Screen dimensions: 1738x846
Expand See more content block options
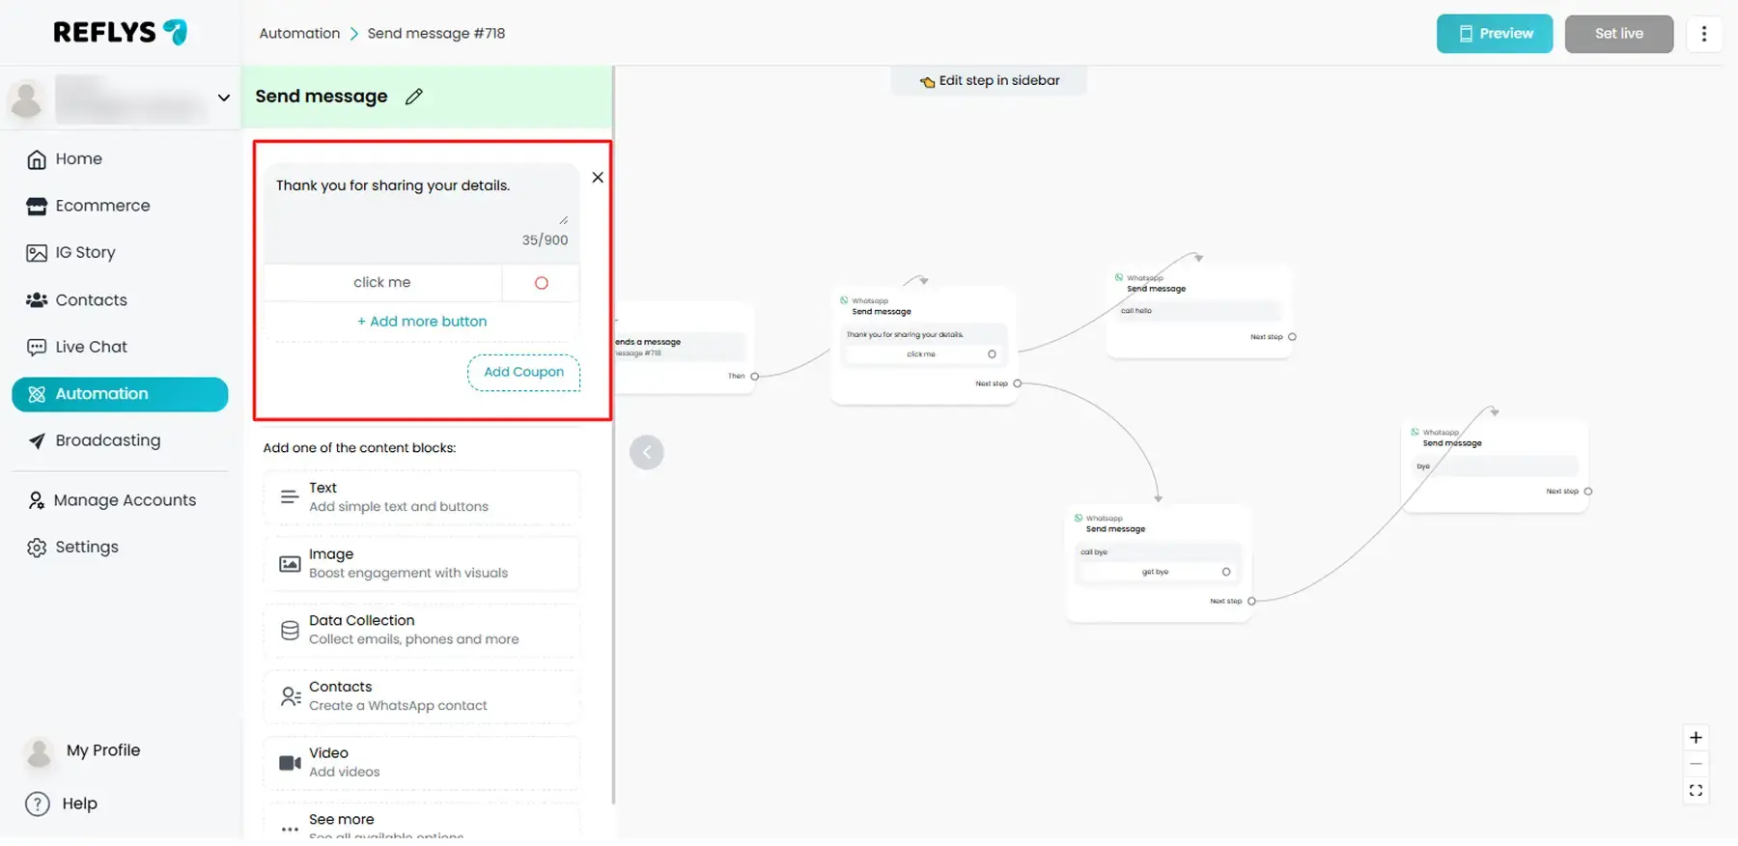(422, 823)
